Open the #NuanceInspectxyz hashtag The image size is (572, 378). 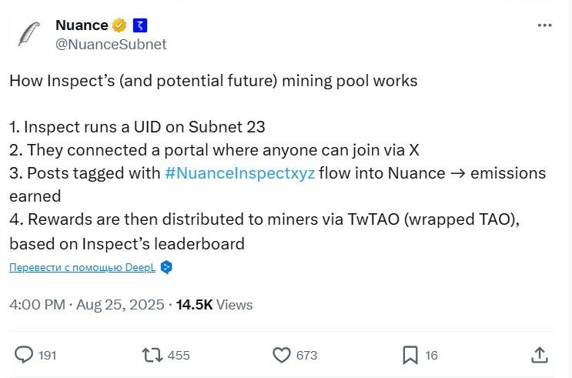point(239,173)
